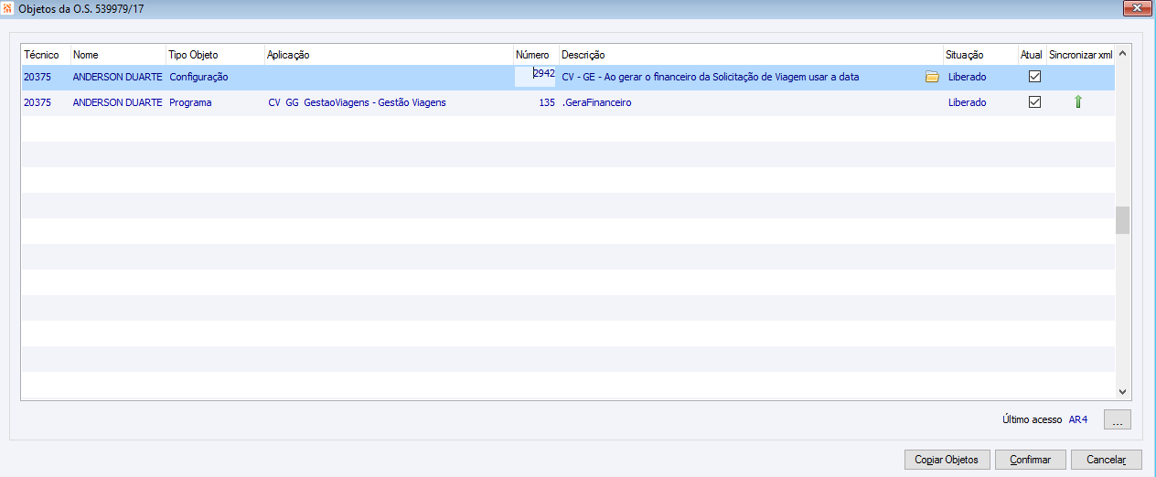Click the Número column header

pyautogui.click(x=536, y=55)
